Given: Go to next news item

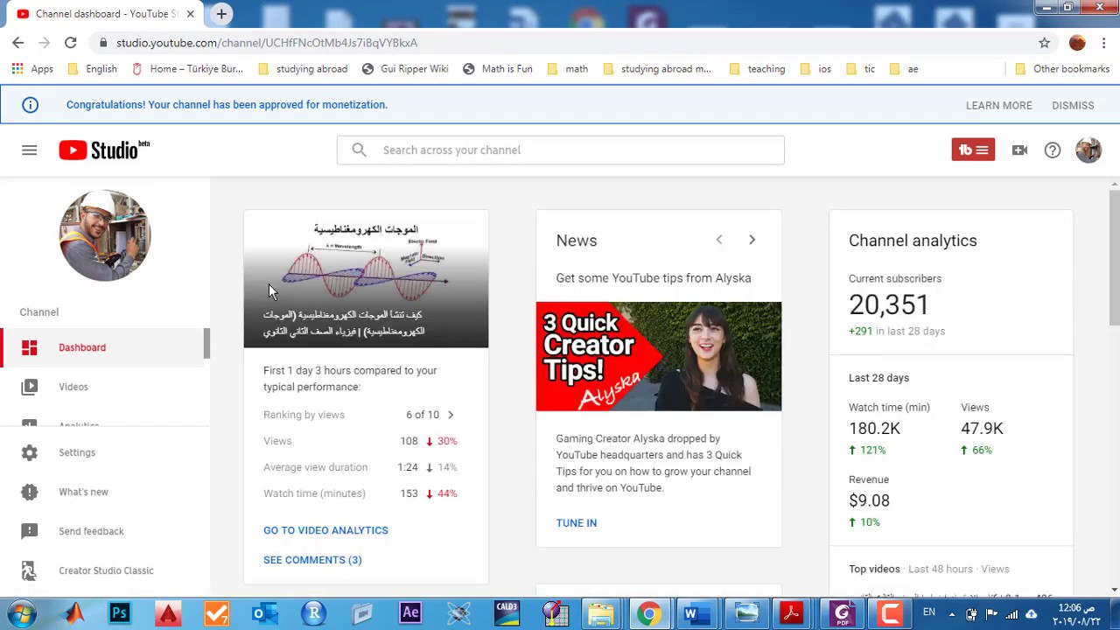Looking at the screenshot, I should 752,240.
